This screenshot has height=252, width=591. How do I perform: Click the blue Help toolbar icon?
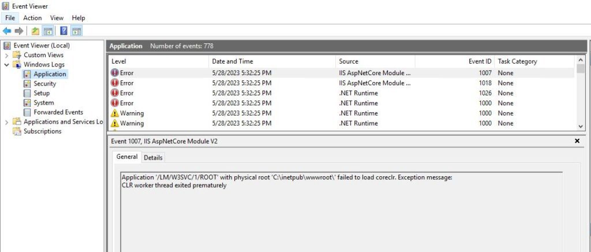tap(63, 31)
